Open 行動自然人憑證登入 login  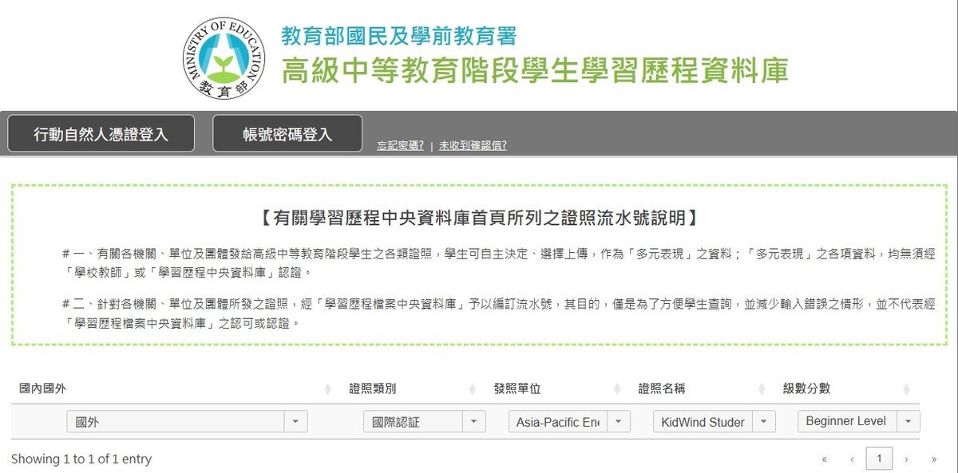(x=101, y=133)
